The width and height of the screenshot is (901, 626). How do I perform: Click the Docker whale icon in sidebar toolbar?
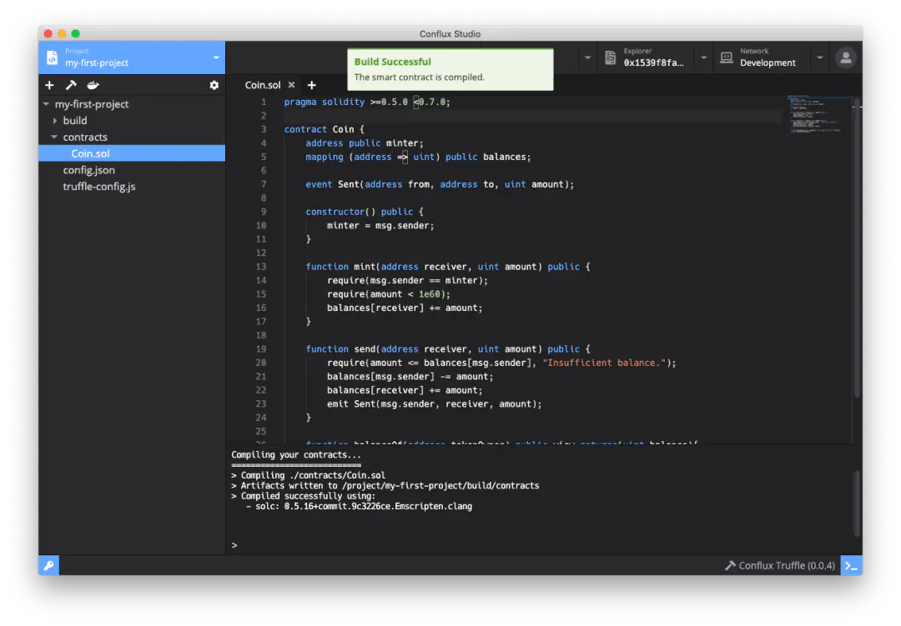[93, 85]
